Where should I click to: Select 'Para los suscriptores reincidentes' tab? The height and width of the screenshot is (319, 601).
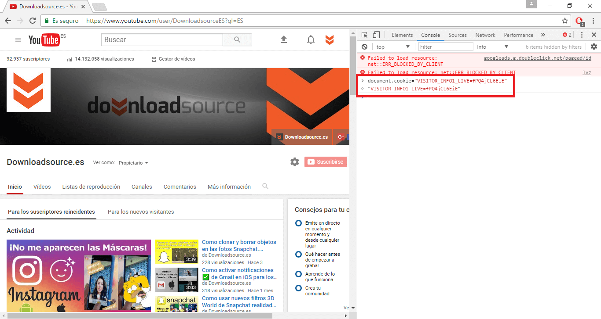point(51,211)
